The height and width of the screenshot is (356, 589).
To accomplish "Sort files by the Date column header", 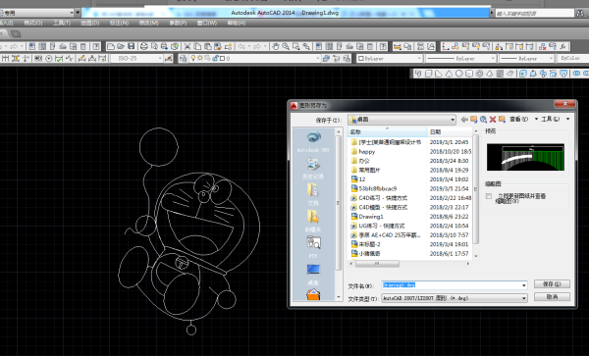I will point(450,132).
